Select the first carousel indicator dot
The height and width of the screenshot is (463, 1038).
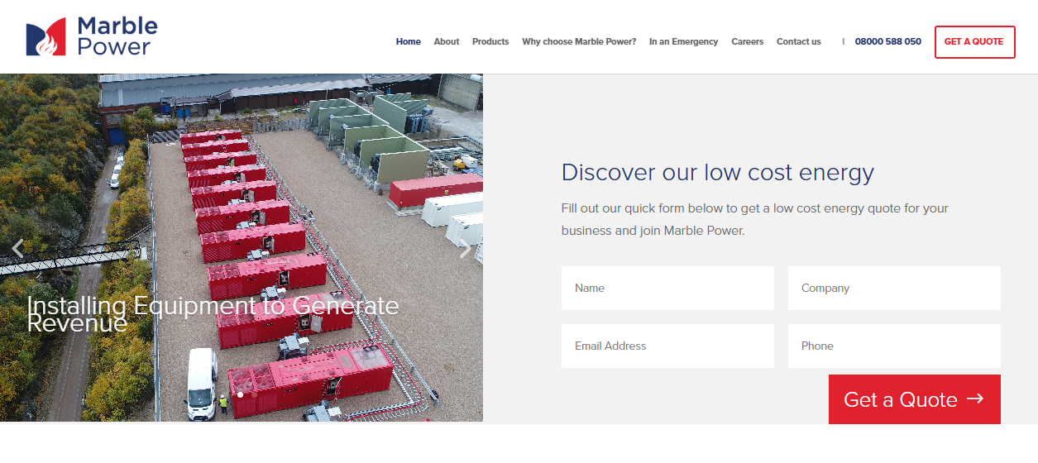point(241,395)
